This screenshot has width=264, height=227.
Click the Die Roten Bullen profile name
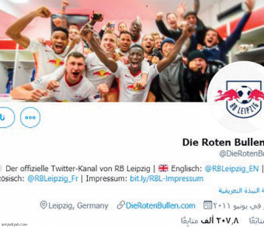[223, 142]
